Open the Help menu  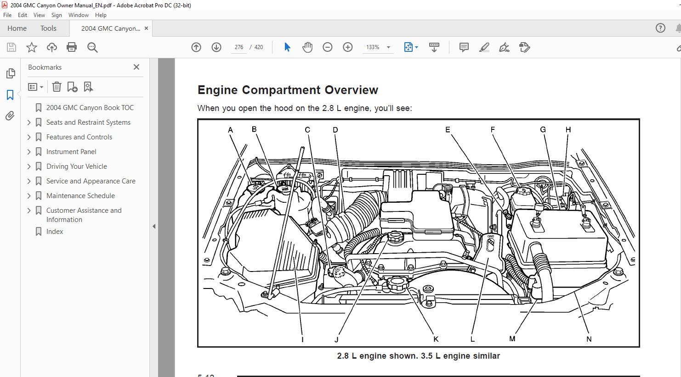tap(101, 15)
